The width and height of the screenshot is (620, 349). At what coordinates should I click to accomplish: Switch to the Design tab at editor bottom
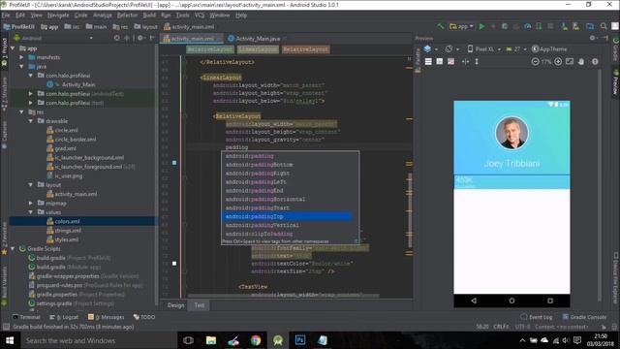176,305
